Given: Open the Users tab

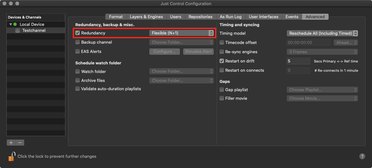Looking at the screenshot, I should pyautogui.click(x=175, y=17).
